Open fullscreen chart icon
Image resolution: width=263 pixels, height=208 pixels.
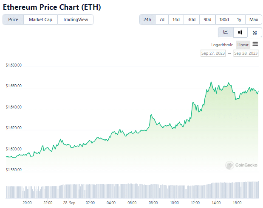[255, 33]
